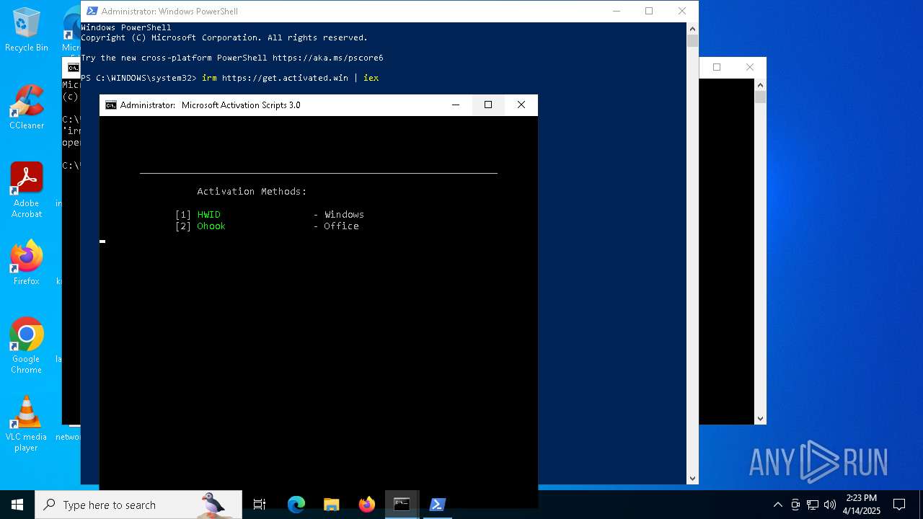Maximize the Microsoft Activation Scripts window

pos(488,105)
